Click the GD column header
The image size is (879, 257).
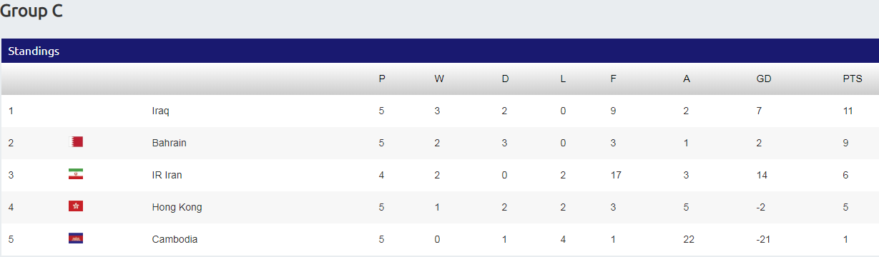click(x=764, y=79)
